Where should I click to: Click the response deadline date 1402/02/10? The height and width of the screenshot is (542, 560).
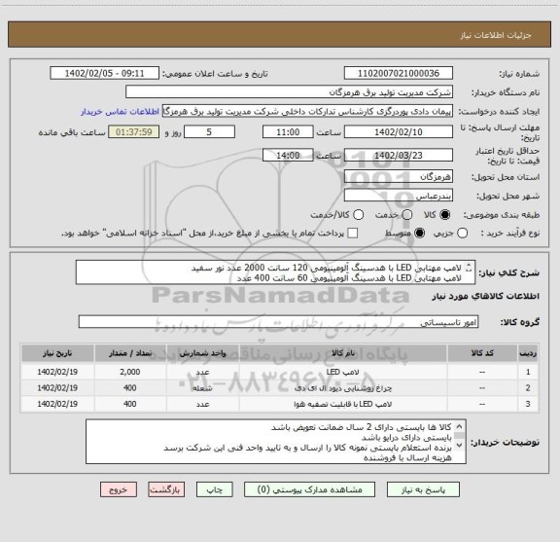(399, 132)
